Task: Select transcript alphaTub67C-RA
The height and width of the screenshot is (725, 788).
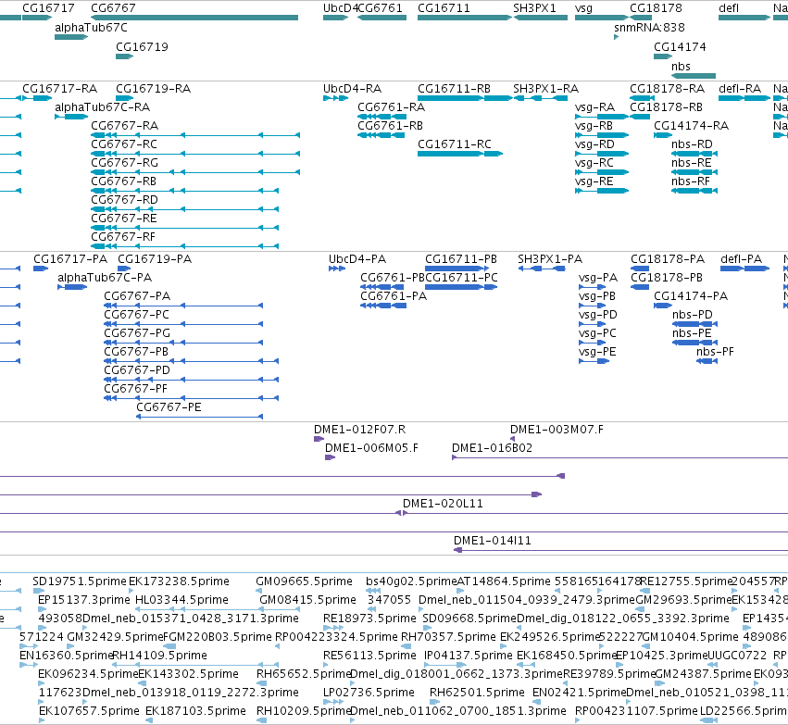Action: click(x=102, y=107)
